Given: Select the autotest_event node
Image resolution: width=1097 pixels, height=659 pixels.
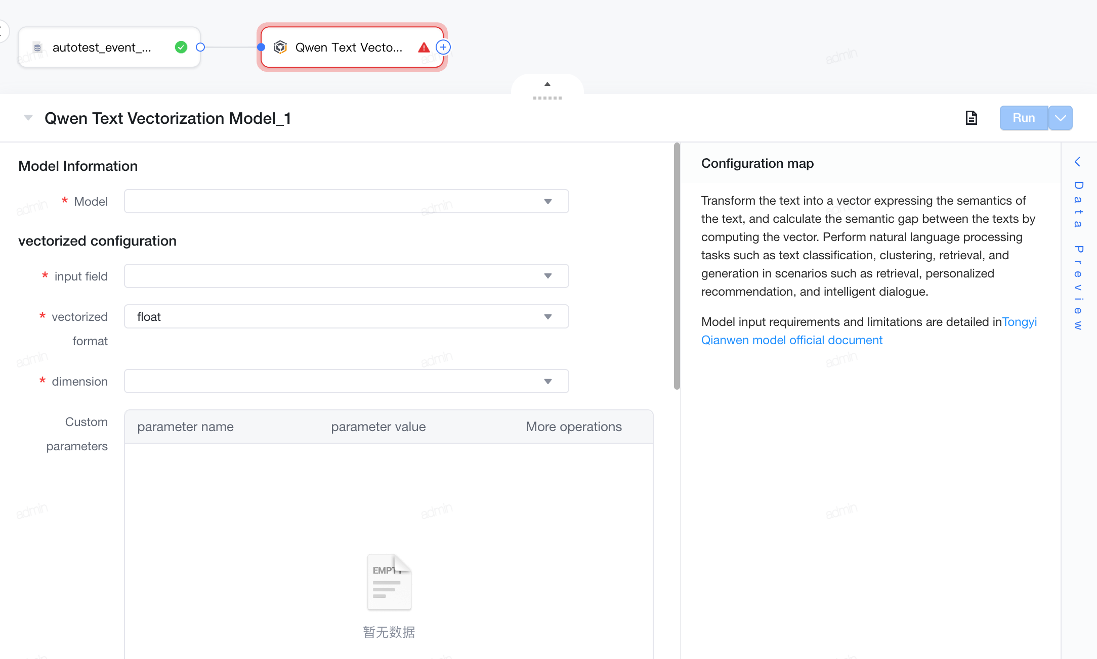Looking at the screenshot, I should tap(109, 48).
